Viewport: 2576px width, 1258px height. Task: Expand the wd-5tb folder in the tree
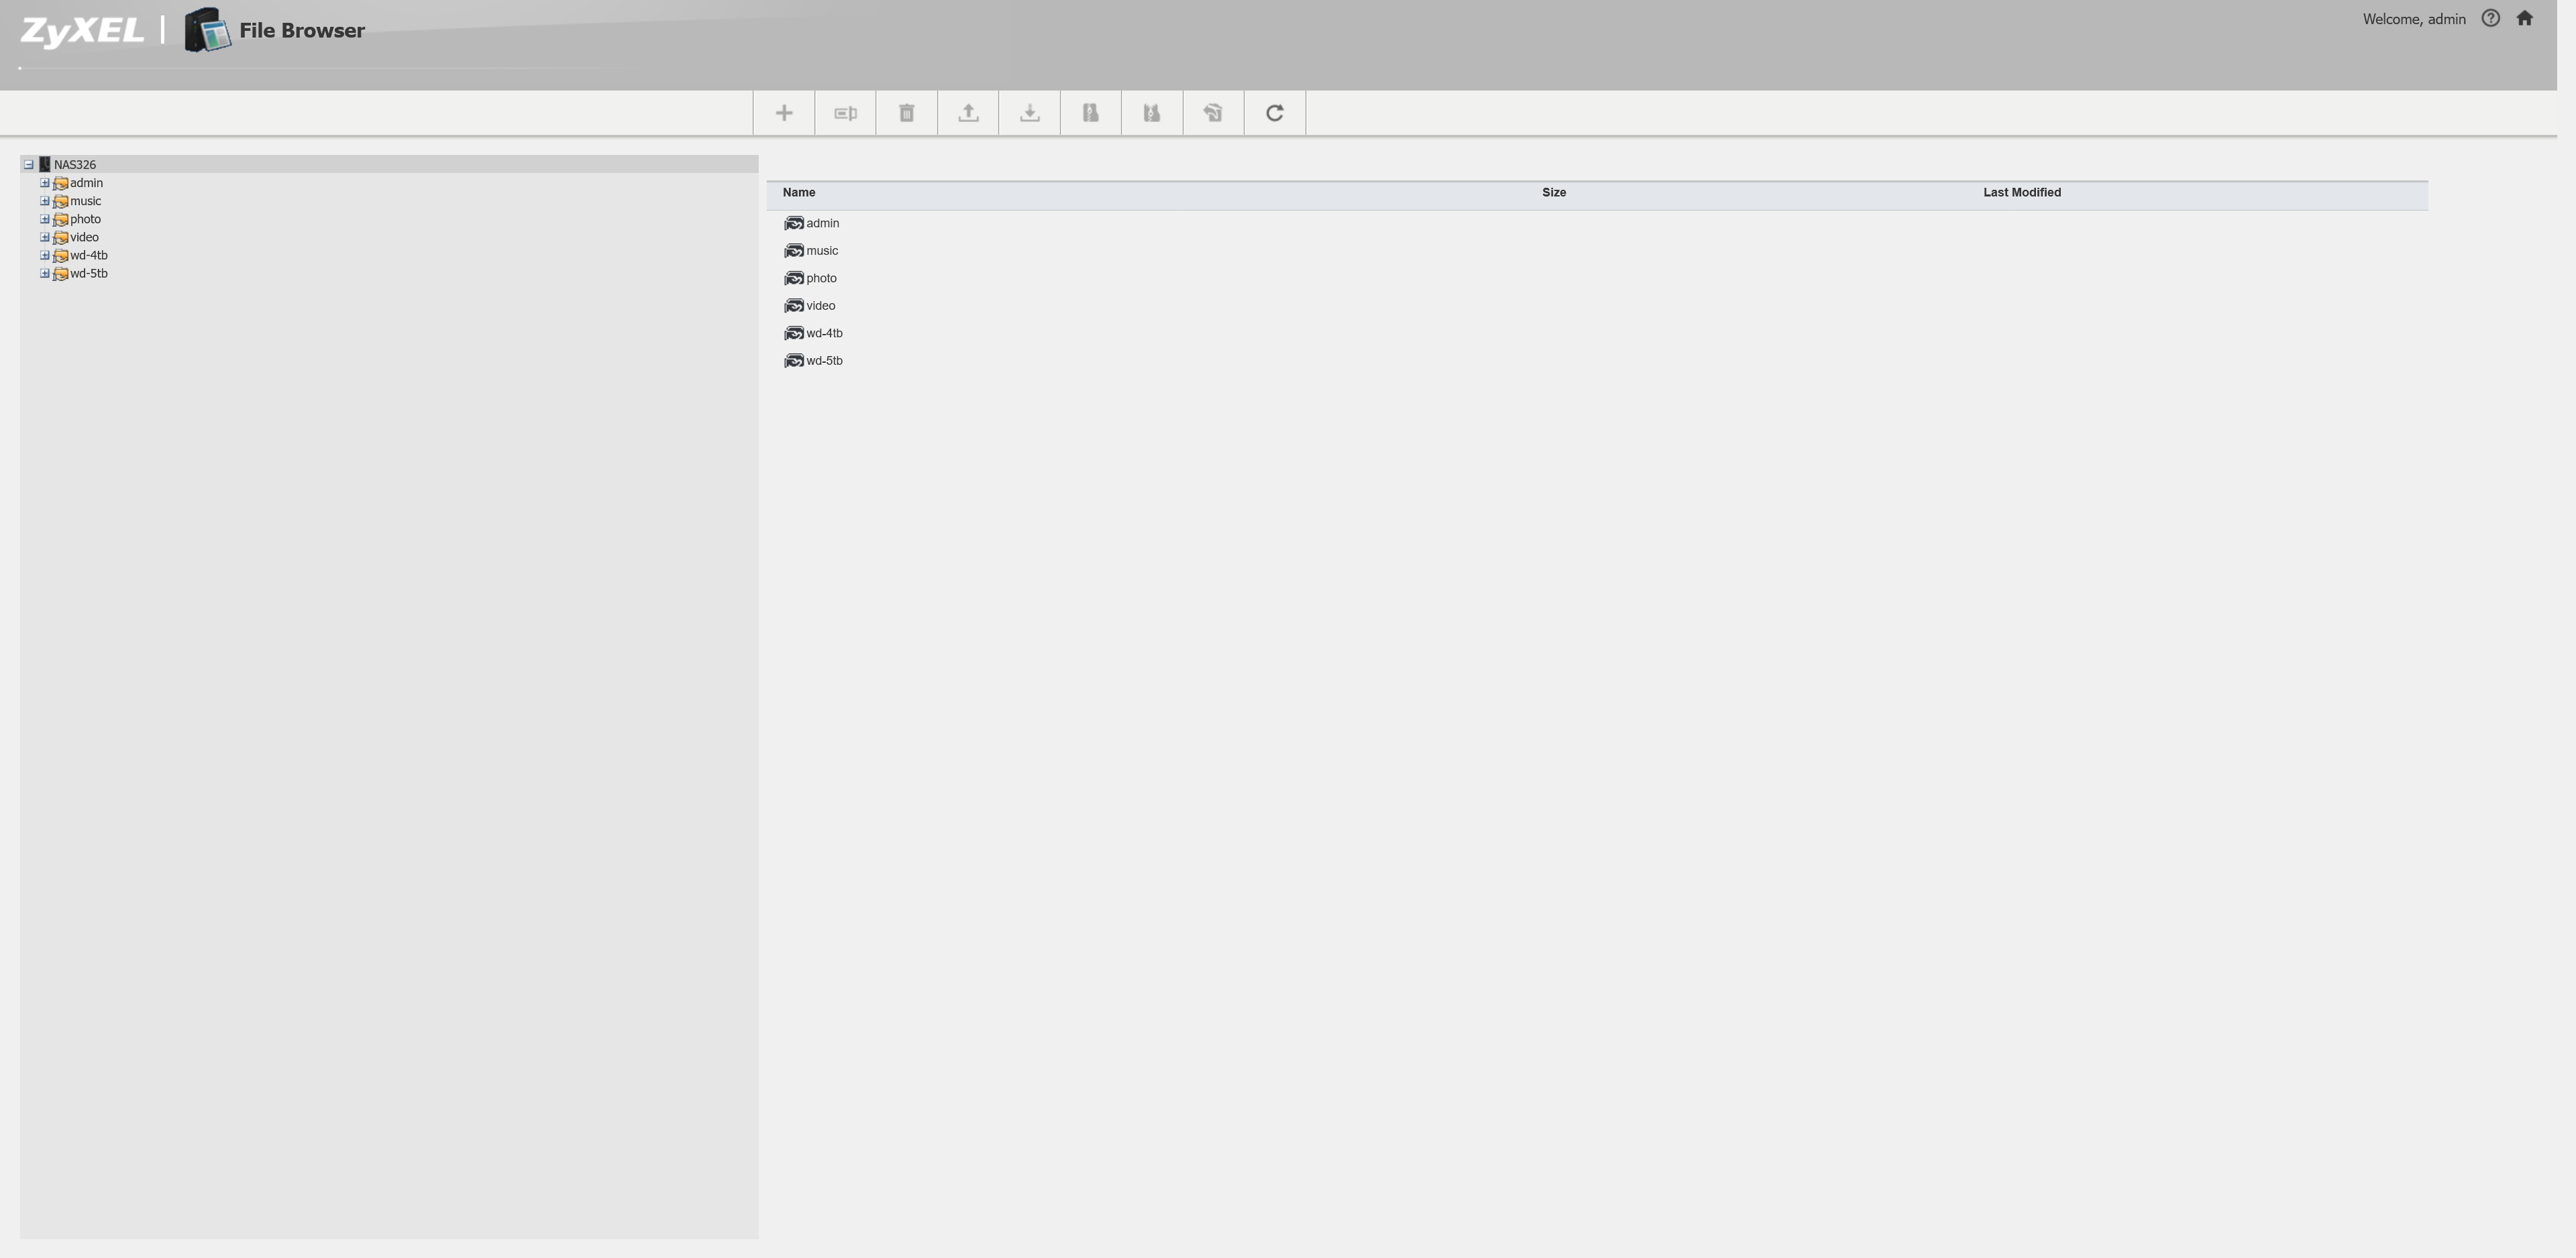coord(45,273)
